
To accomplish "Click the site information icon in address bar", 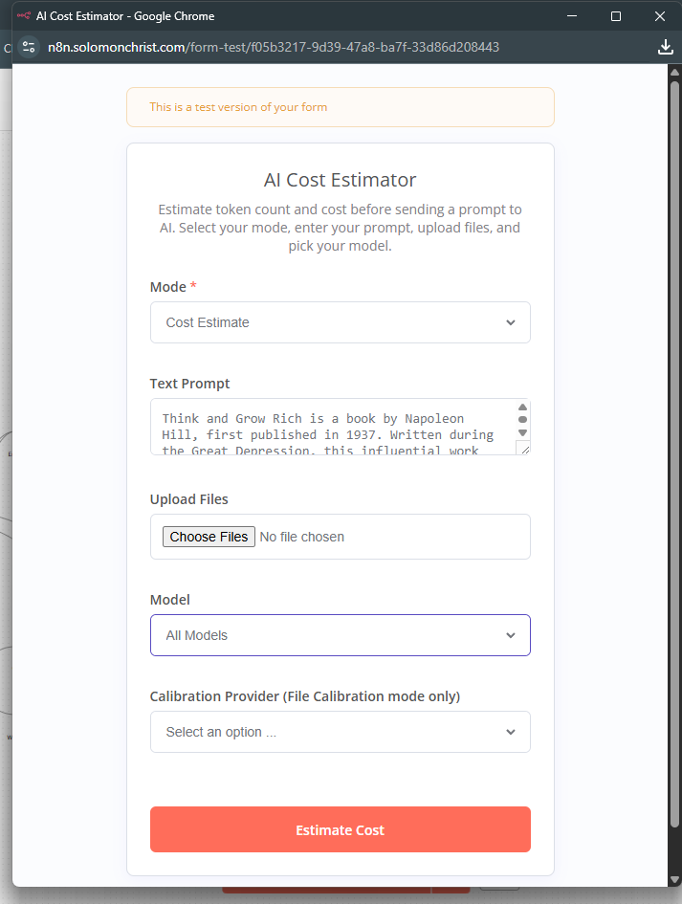I will tap(29, 47).
